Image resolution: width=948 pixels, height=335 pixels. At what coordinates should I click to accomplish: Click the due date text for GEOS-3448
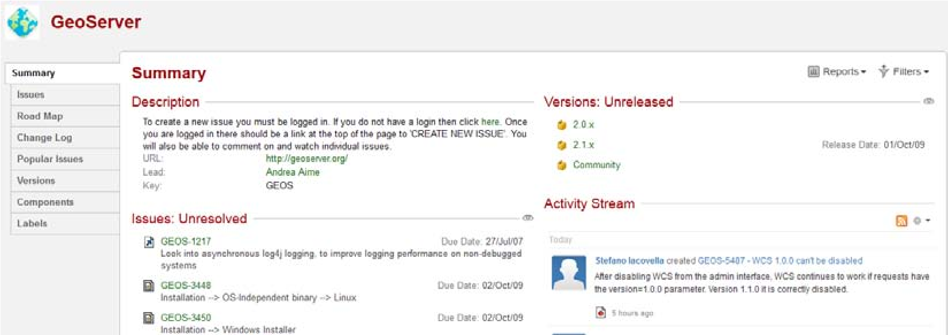point(480,286)
